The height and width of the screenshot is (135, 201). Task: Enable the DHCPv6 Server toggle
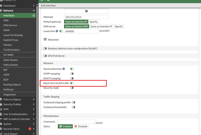pyautogui.click(x=45, y=56)
